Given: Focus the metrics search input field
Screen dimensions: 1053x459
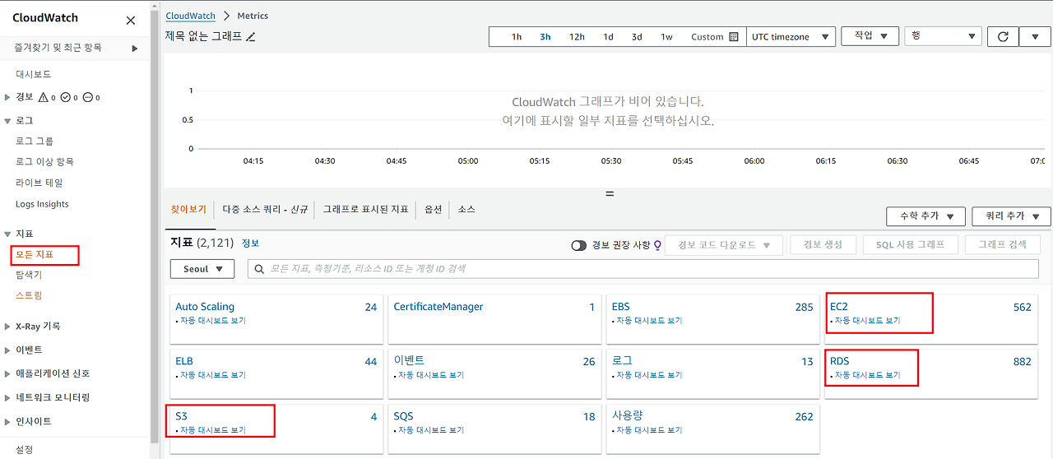Looking at the screenshot, I should 643,269.
